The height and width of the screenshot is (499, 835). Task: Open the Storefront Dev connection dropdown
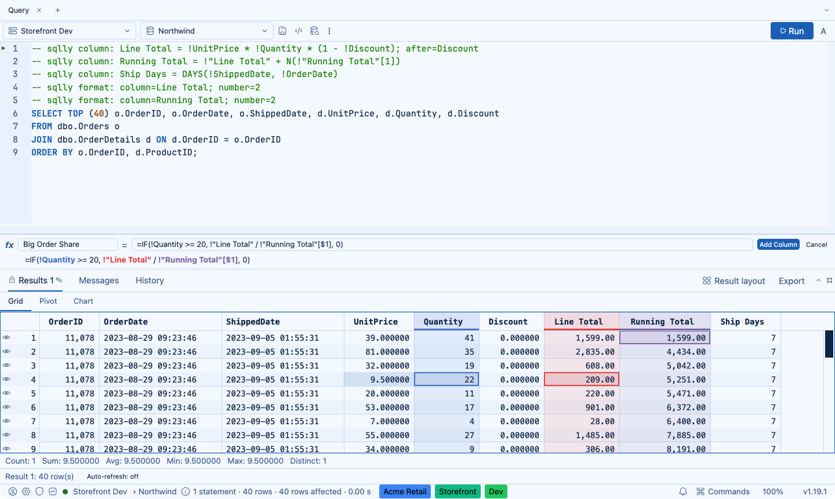coord(70,31)
